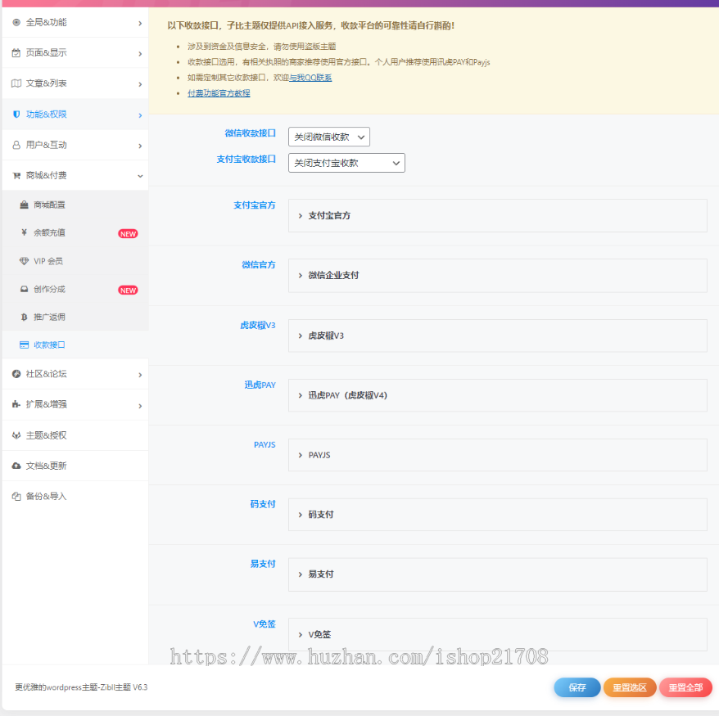Expand the 码支付 settings panel

(498, 515)
